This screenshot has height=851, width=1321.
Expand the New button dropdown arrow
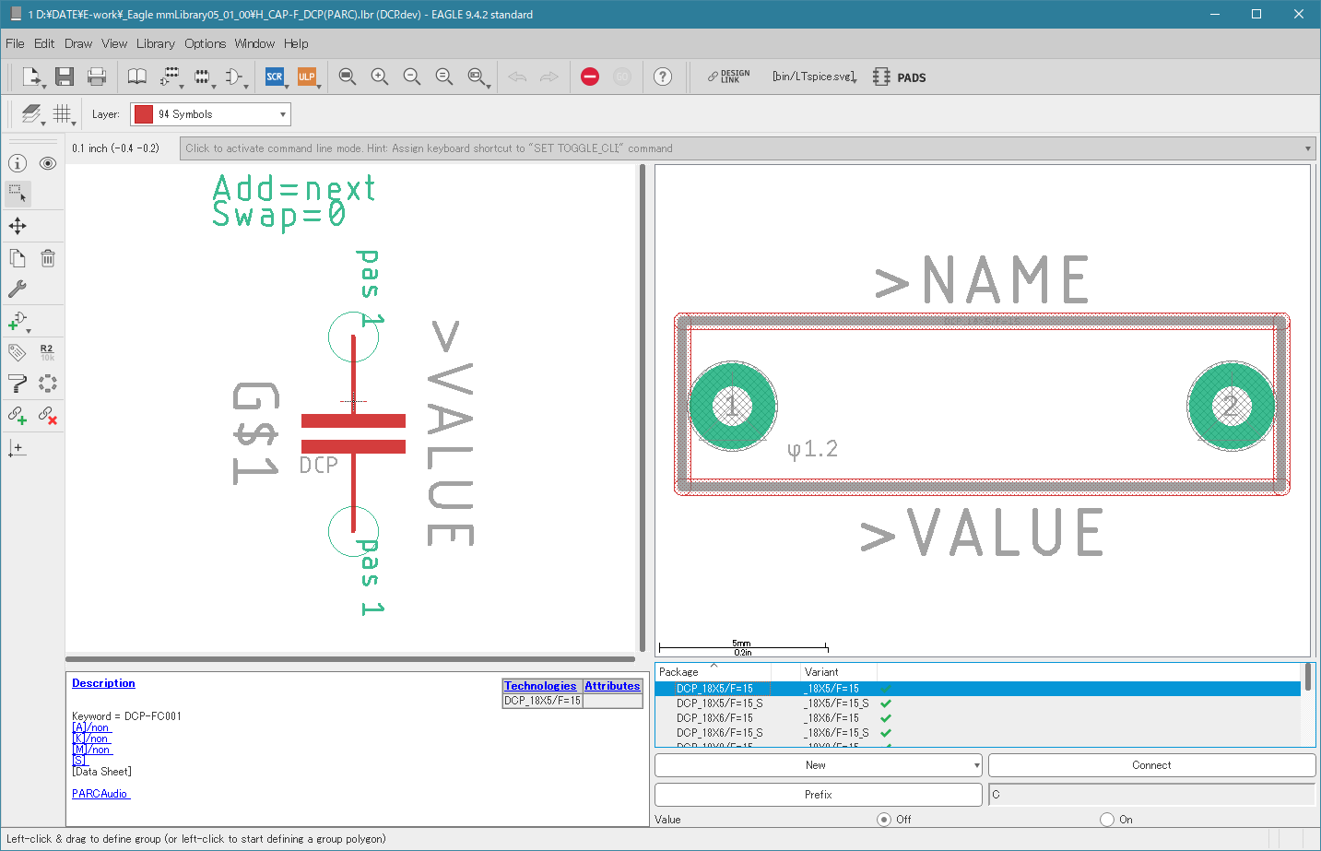click(x=976, y=765)
